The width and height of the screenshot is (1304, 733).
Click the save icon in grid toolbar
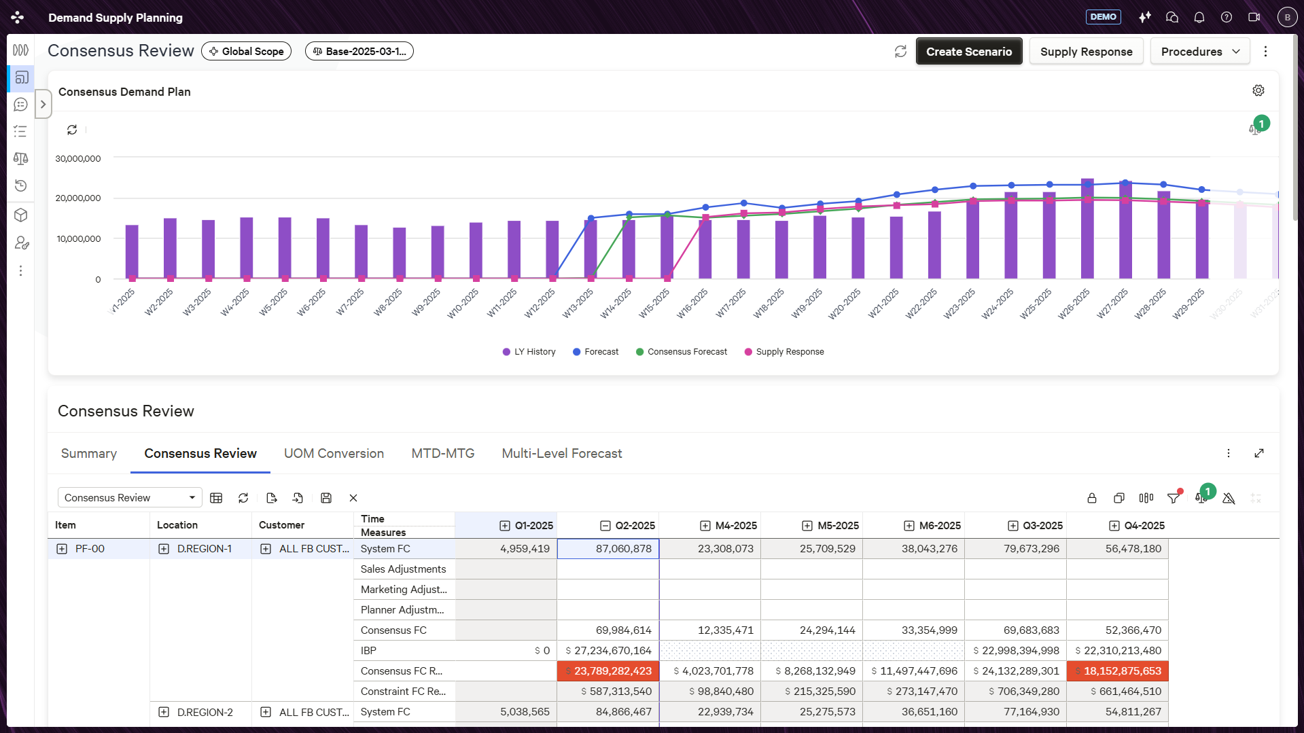(x=326, y=498)
